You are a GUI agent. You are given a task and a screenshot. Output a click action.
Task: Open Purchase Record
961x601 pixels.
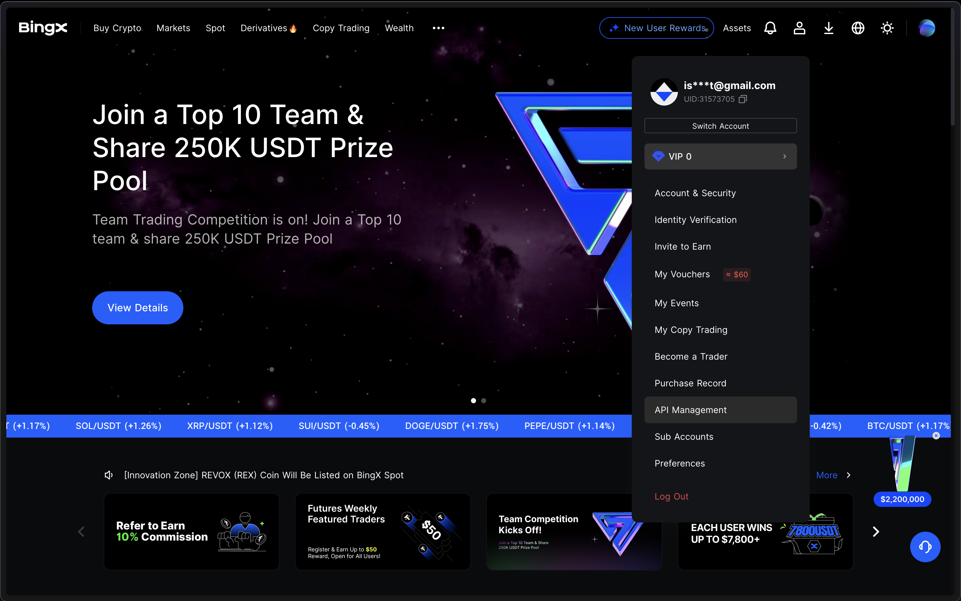(720, 383)
